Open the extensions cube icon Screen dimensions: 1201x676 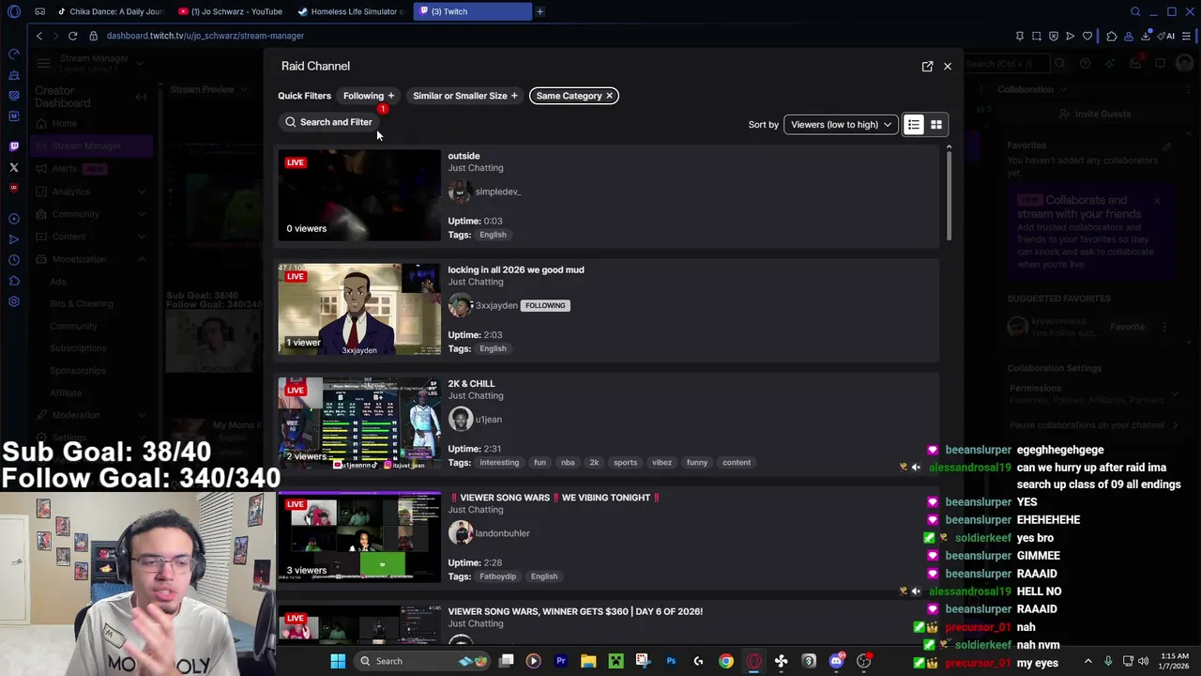coord(1111,36)
